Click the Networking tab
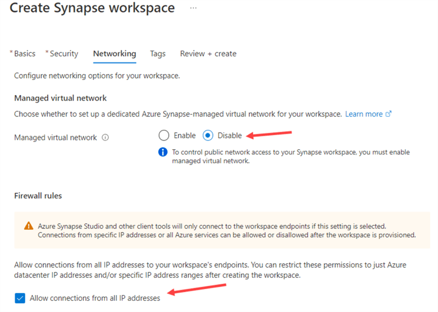This screenshot has width=438, height=312. pyautogui.click(x=114, y=53)
